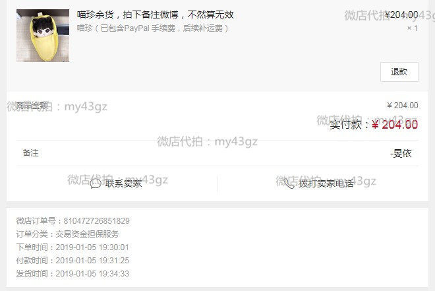Click the 发货时间 shipping time line
This screenshot has width=435, height=291.
72,273
